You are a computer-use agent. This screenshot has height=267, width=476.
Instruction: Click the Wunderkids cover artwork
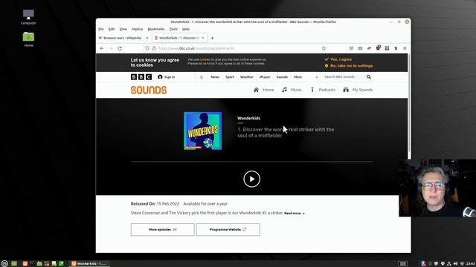(202, 131)
